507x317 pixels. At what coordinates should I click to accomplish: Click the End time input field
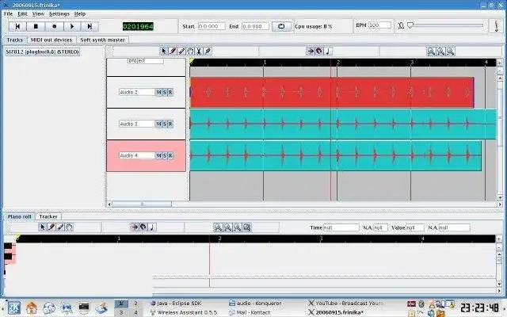coord(255,26)
